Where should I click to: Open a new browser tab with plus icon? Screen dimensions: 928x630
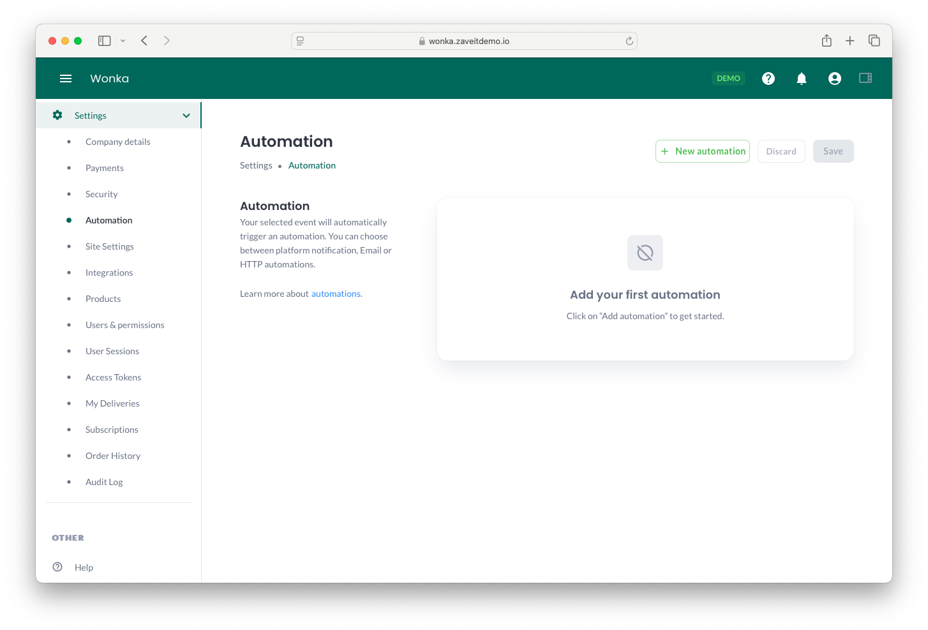pos(850,41)
